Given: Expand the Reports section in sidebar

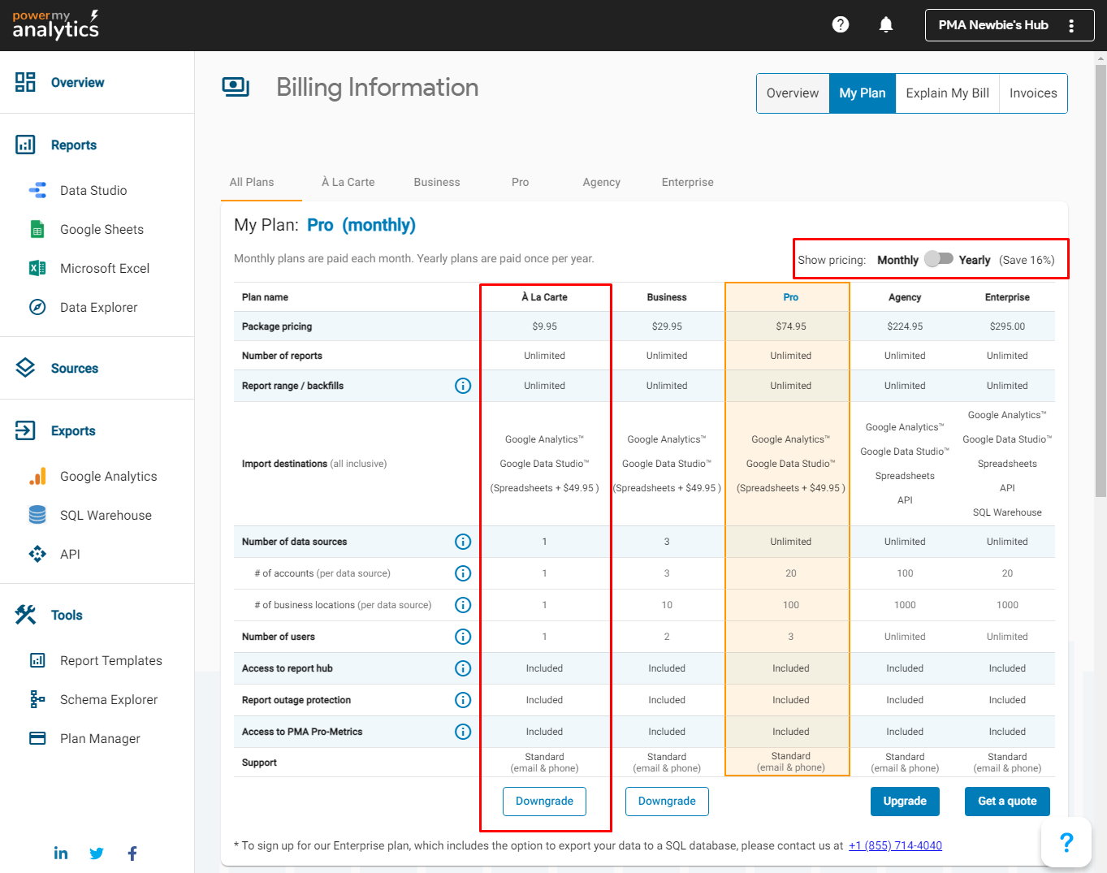Looking at the screenshot, I should click(73, 145).
